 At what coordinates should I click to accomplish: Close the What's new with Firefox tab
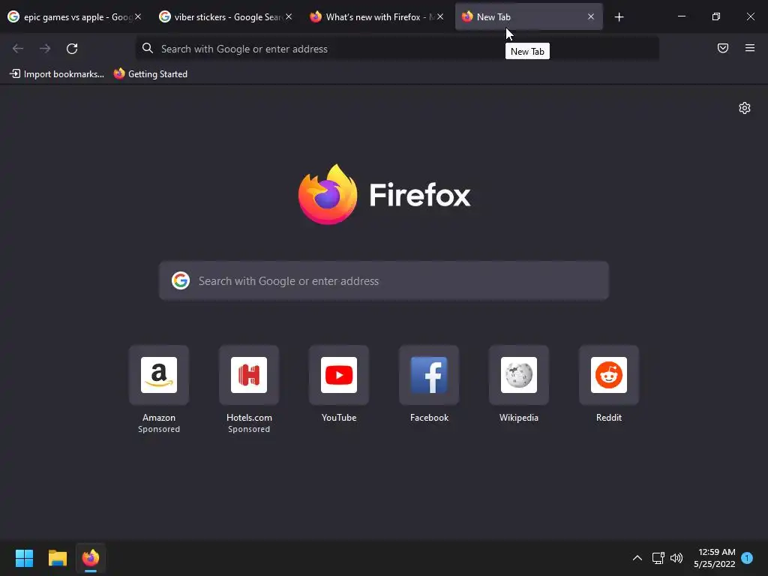click(440, 17)
